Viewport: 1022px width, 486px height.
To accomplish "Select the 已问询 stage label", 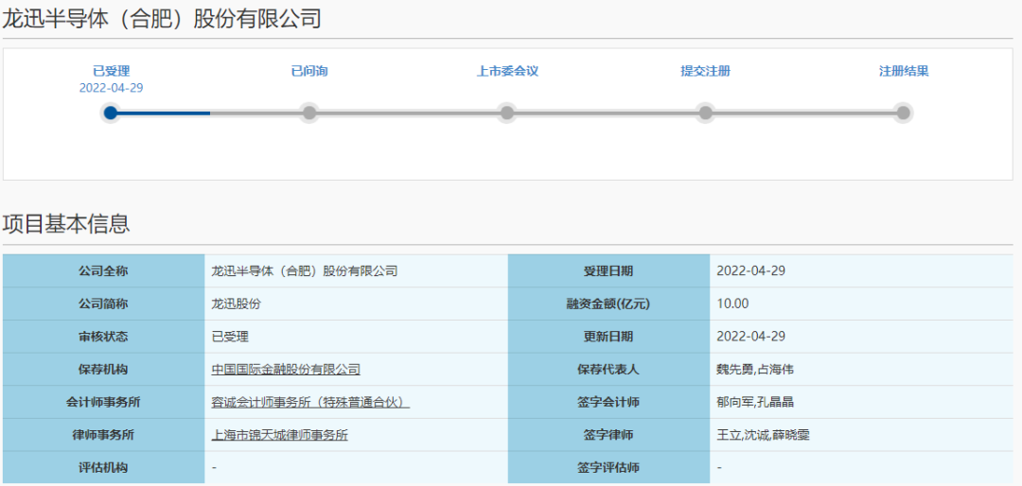I will tap(308, 72).
